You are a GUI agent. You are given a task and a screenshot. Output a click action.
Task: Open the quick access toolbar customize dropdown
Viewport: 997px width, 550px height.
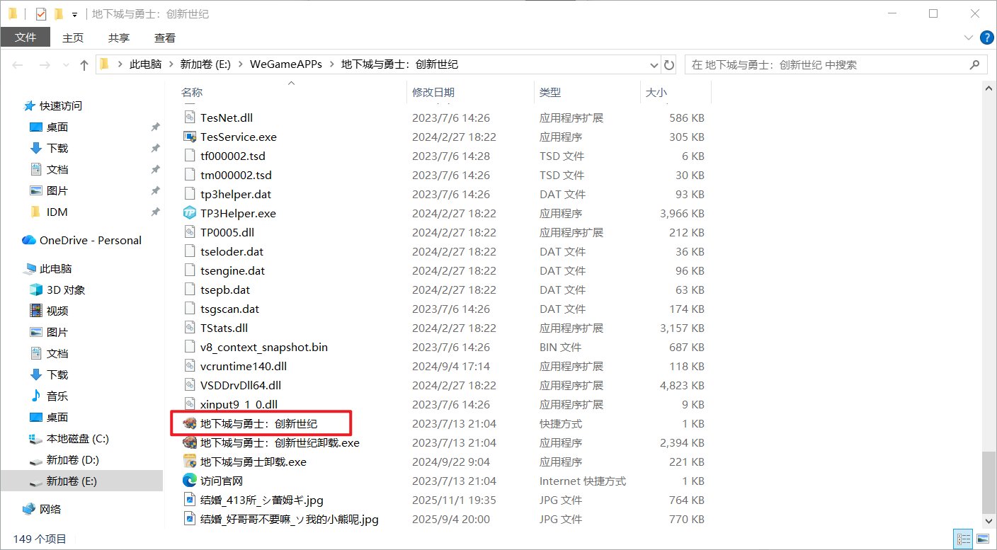pos(74,14)
